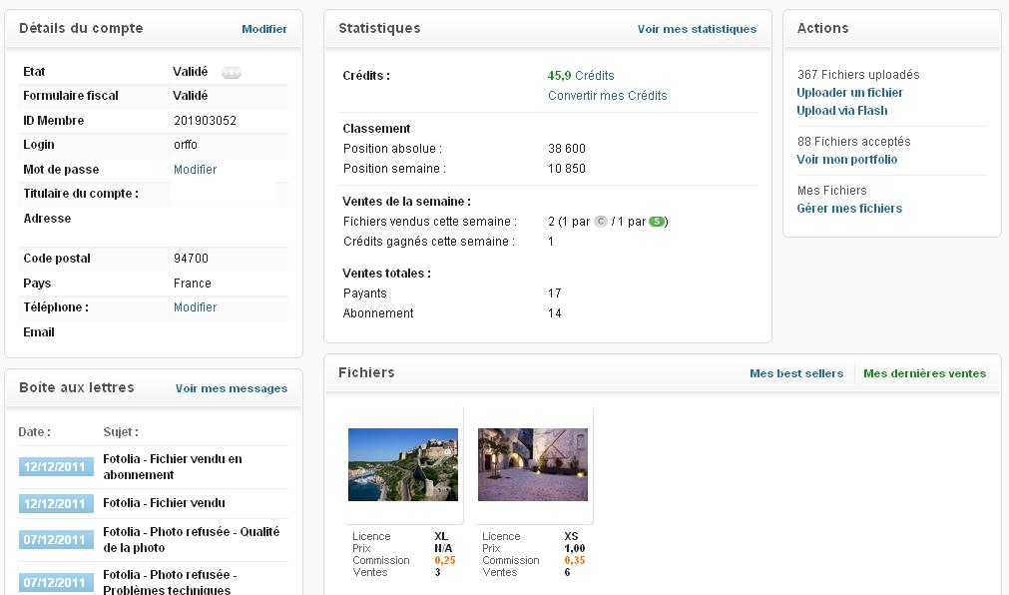Modify the password via Mot de passe link

tap(195, 170)
